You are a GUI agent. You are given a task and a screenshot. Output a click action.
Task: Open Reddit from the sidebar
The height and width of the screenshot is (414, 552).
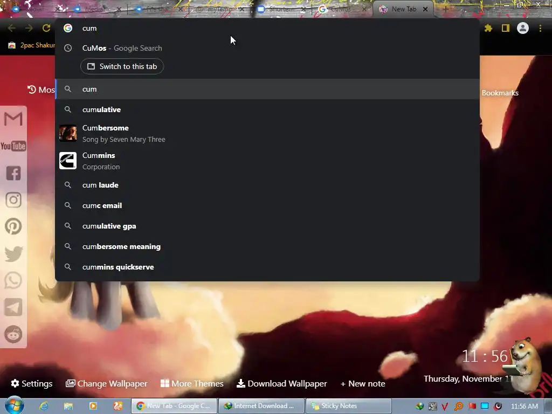[x=13, y=334]
